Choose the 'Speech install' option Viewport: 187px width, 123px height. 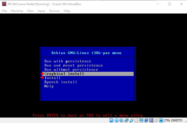click(x=88, y=82)
